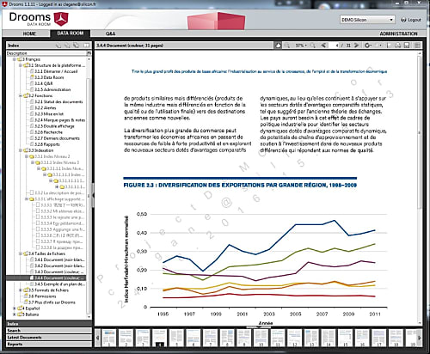Click the list view icon at toolbar end
430x354 pixels.
(417, 46)
